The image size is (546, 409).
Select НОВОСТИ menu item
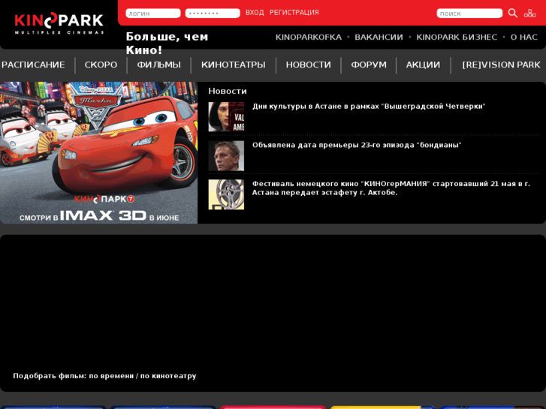(x=308, y=65)
